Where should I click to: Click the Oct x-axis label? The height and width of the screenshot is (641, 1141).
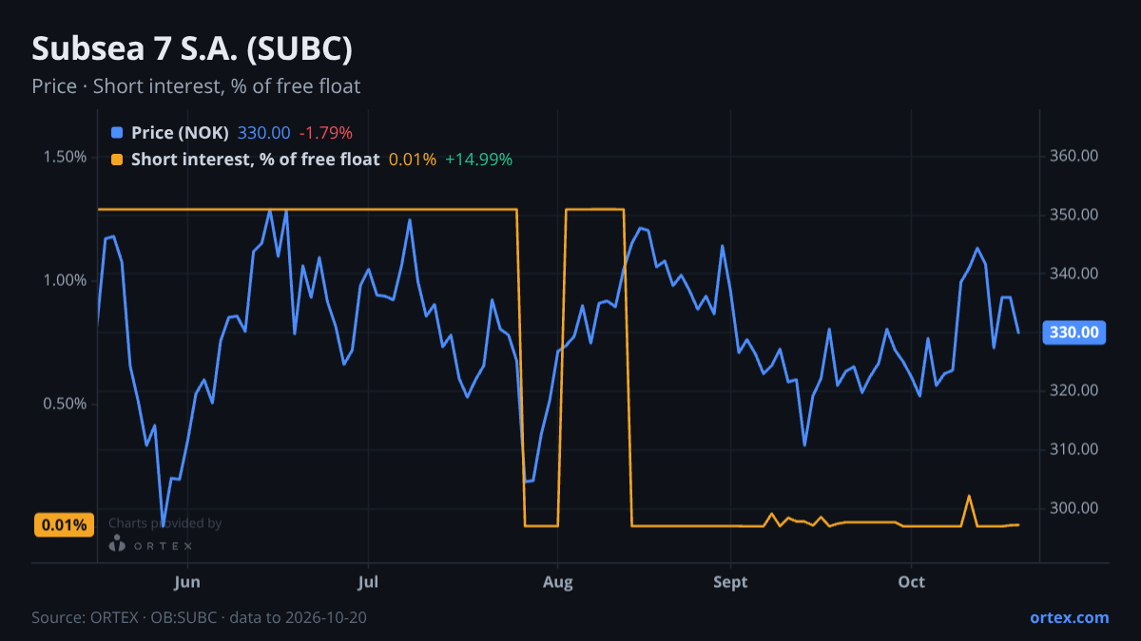tap(911, 581)
